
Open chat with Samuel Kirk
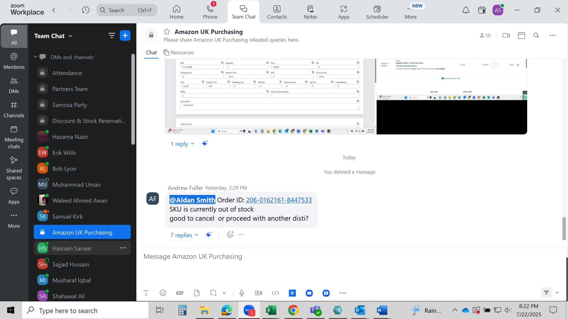[x=82, y=217]
